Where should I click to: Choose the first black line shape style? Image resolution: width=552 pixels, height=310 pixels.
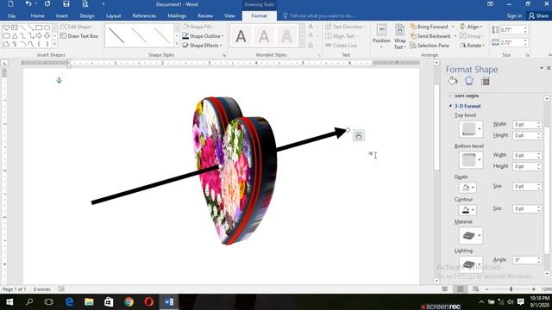click(x=116, y=36)
